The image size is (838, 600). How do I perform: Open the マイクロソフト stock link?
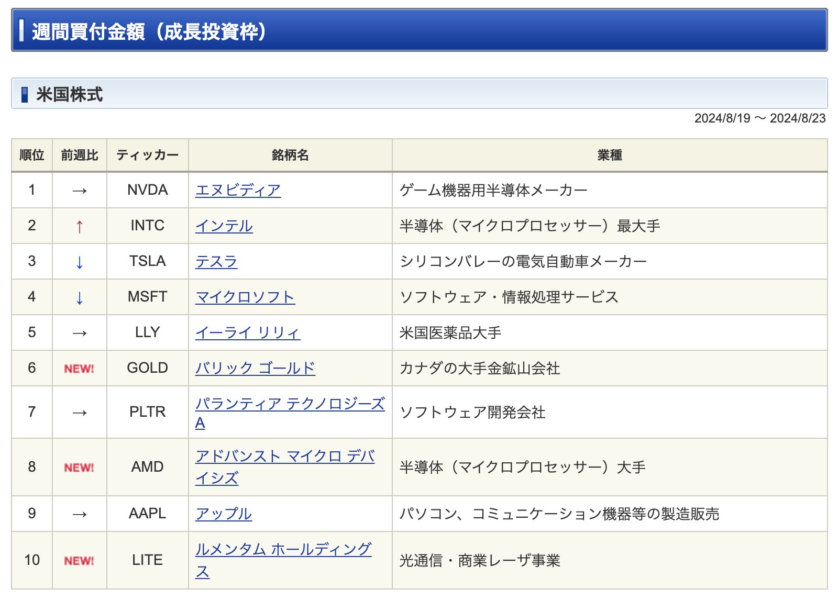tap(245, 297)
